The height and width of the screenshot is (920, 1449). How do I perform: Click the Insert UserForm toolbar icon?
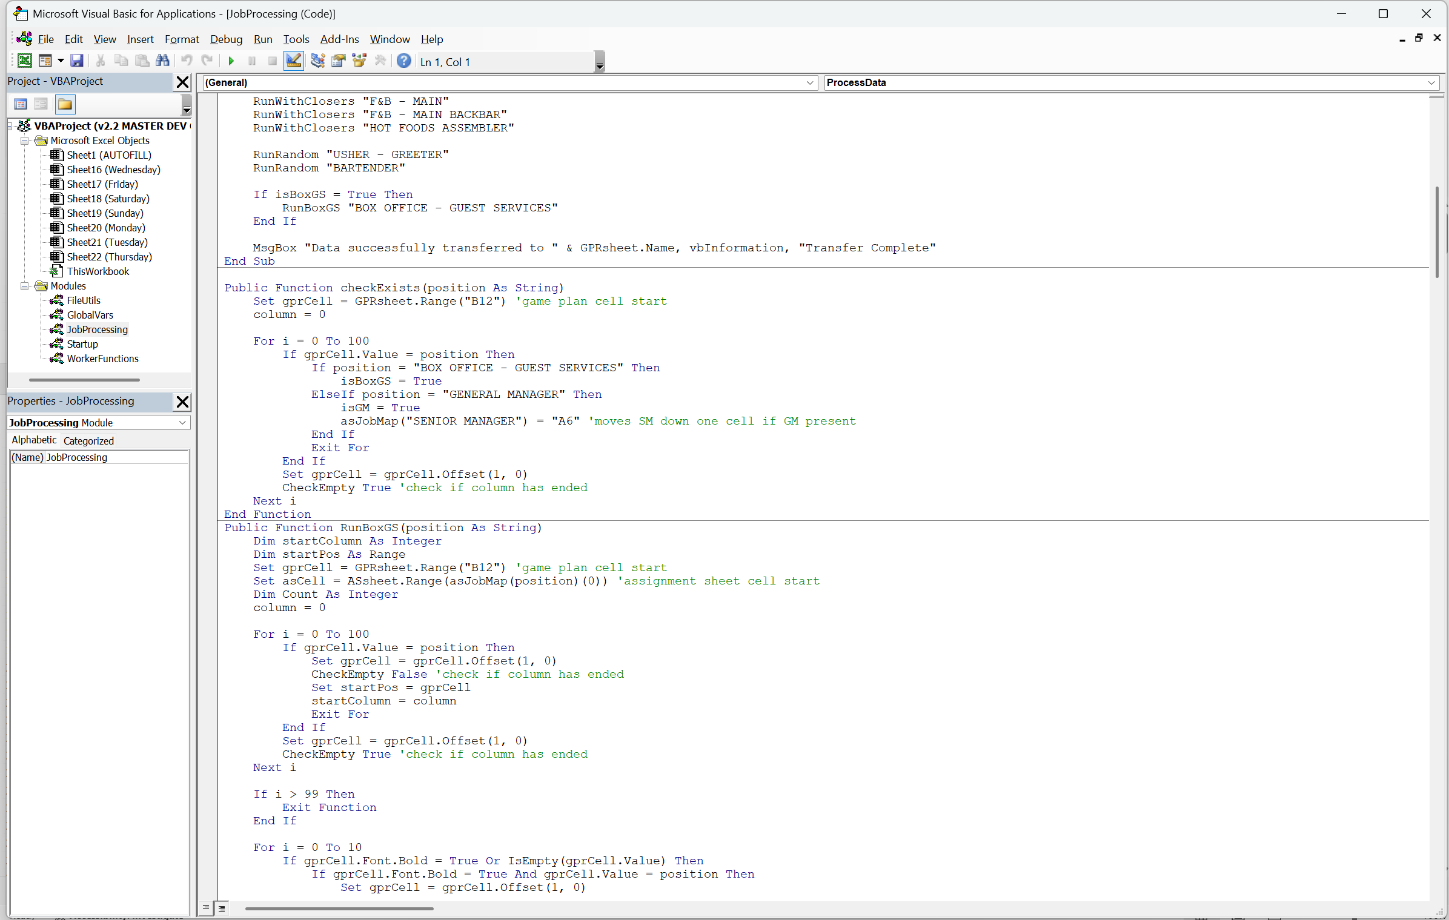coord(45,61)
